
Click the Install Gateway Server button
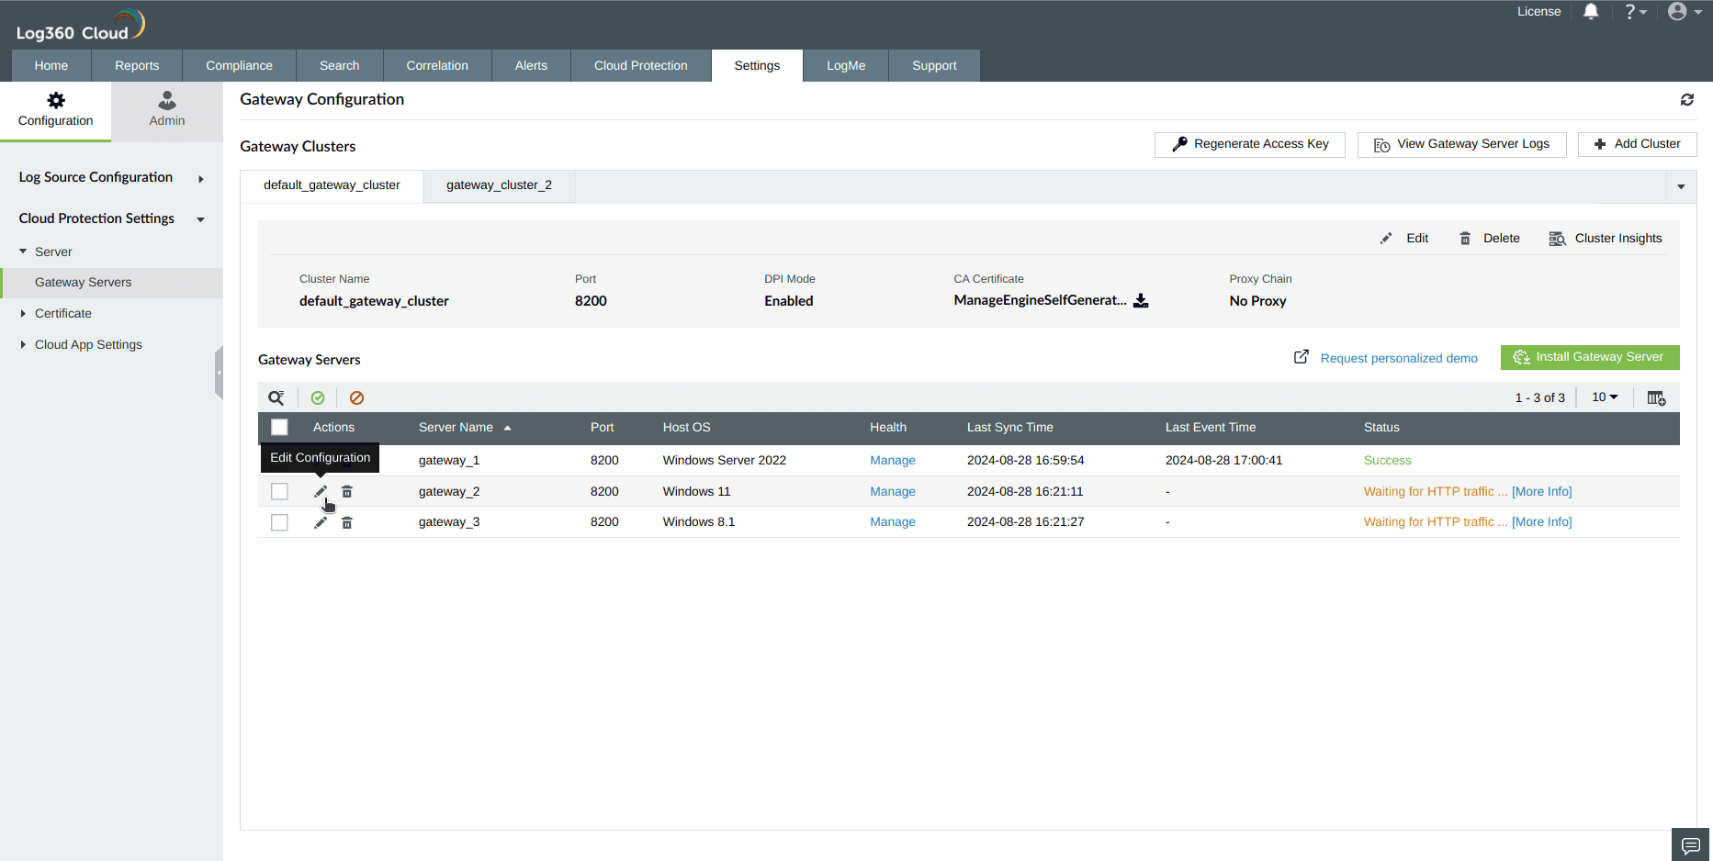point(1590,357)
